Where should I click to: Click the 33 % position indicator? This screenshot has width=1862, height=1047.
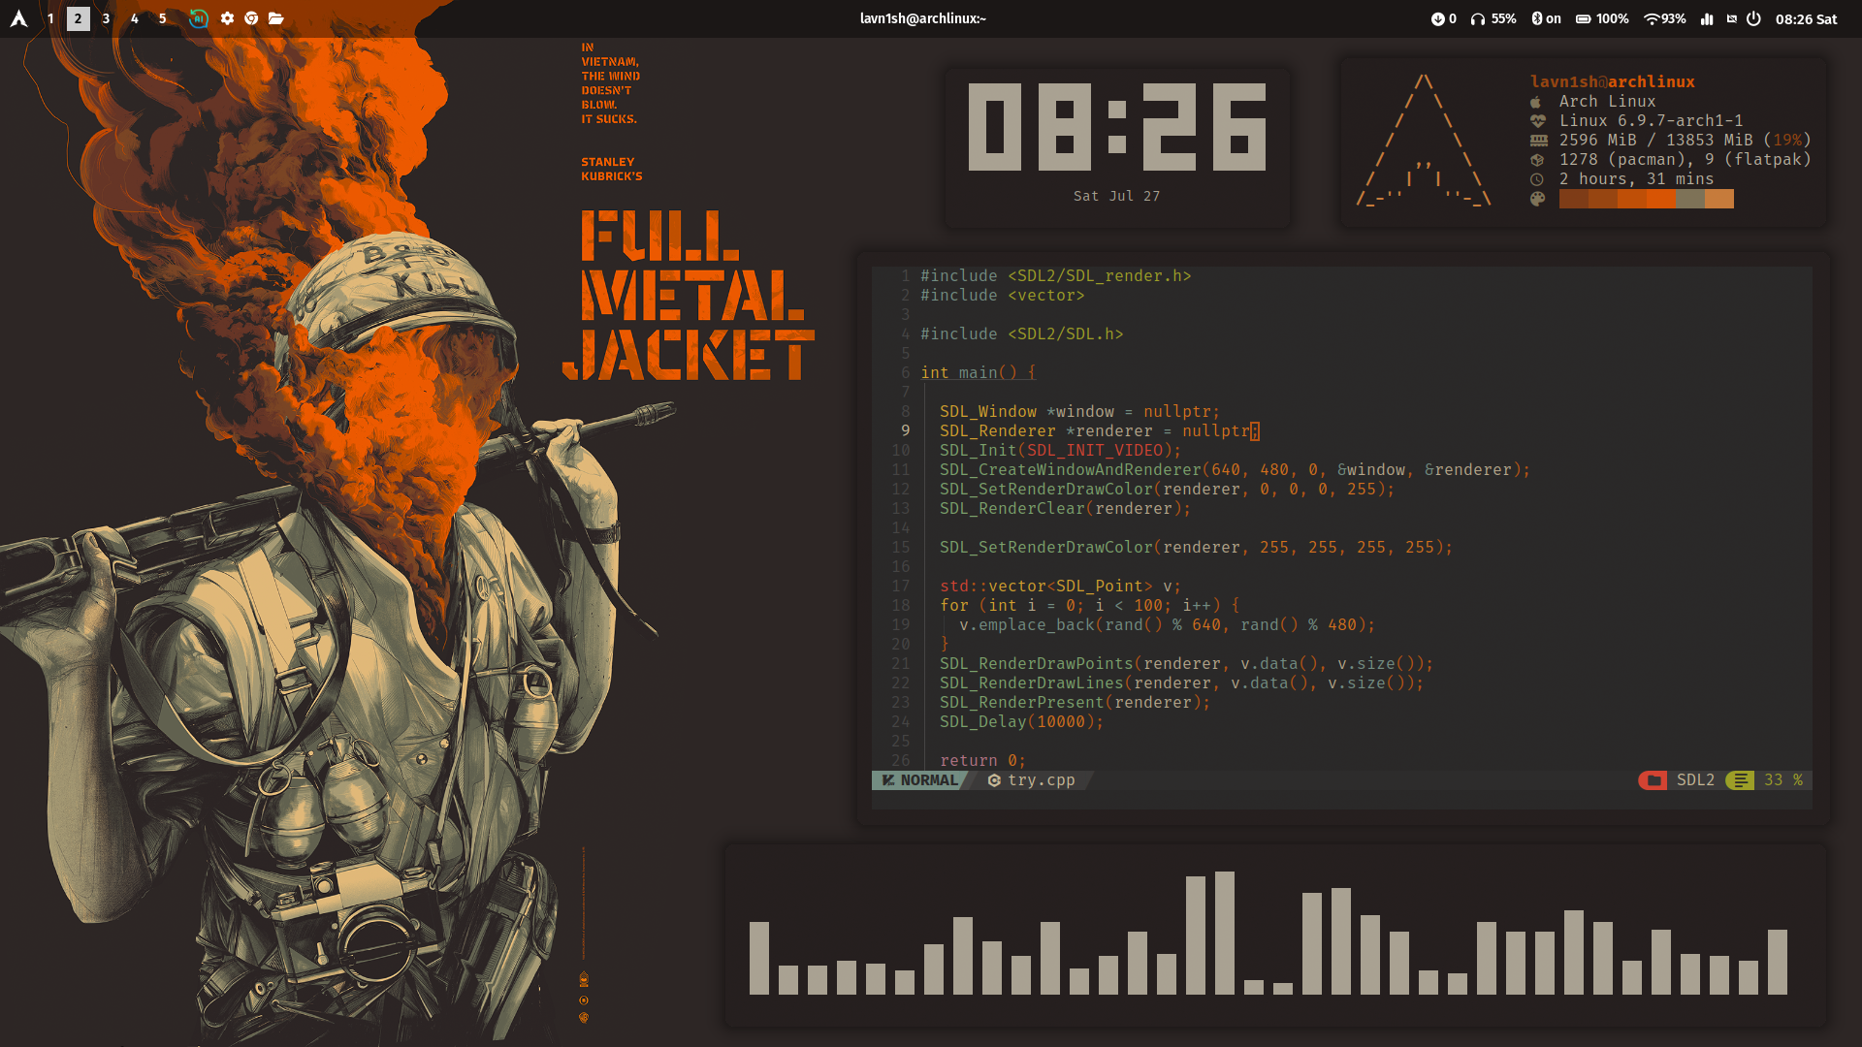[1783, 780]
